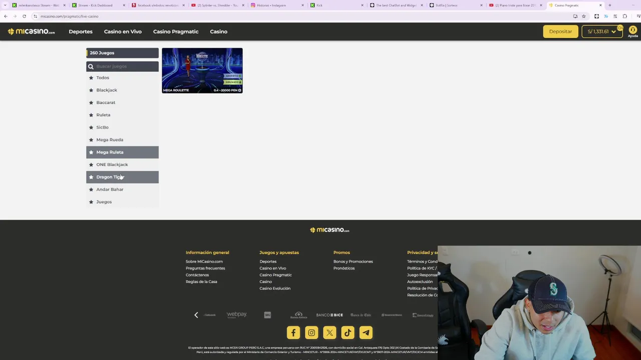Click the Depositar button
Viewport: 641px width, 360px height.
click(560, 31)
